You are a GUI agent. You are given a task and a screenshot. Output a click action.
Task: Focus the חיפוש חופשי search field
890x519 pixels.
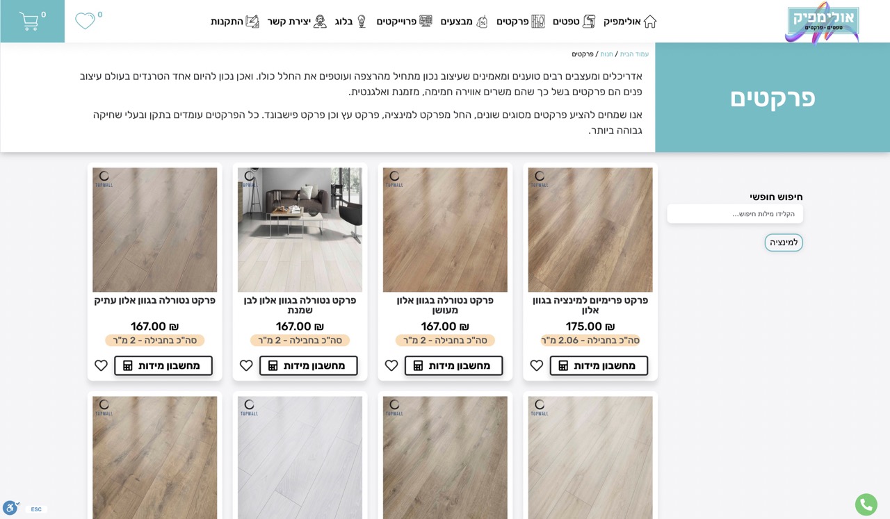(735, 214)
